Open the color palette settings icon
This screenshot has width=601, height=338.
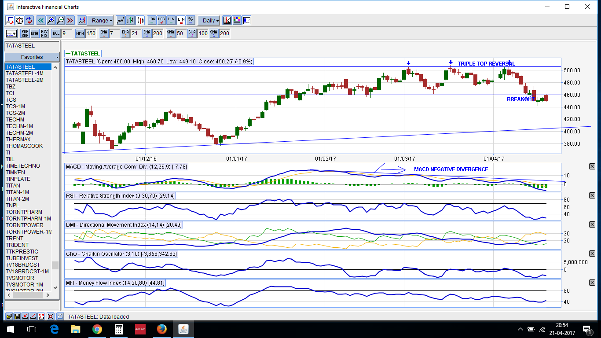click(237, 21)
